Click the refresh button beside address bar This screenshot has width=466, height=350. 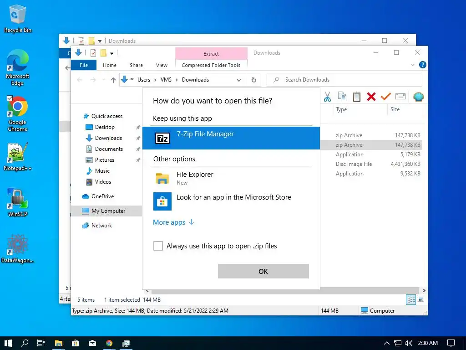(x=254, y=80)
